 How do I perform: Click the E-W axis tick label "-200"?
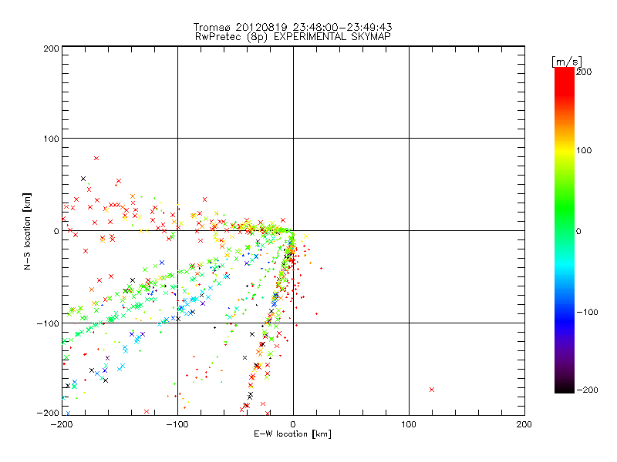point(62,424)
